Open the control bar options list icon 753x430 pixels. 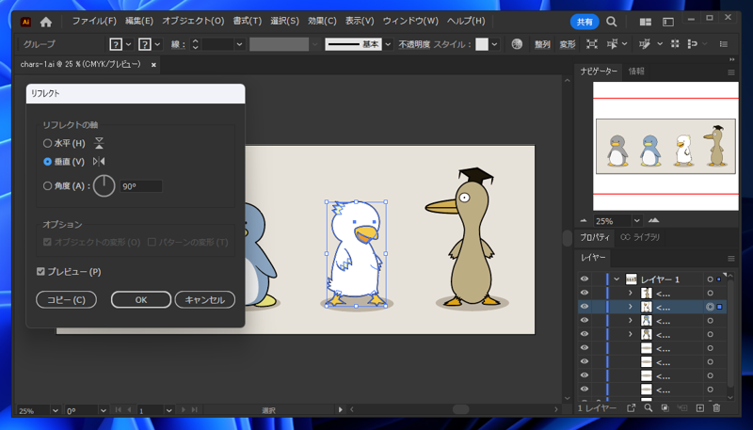coord(724,44)
